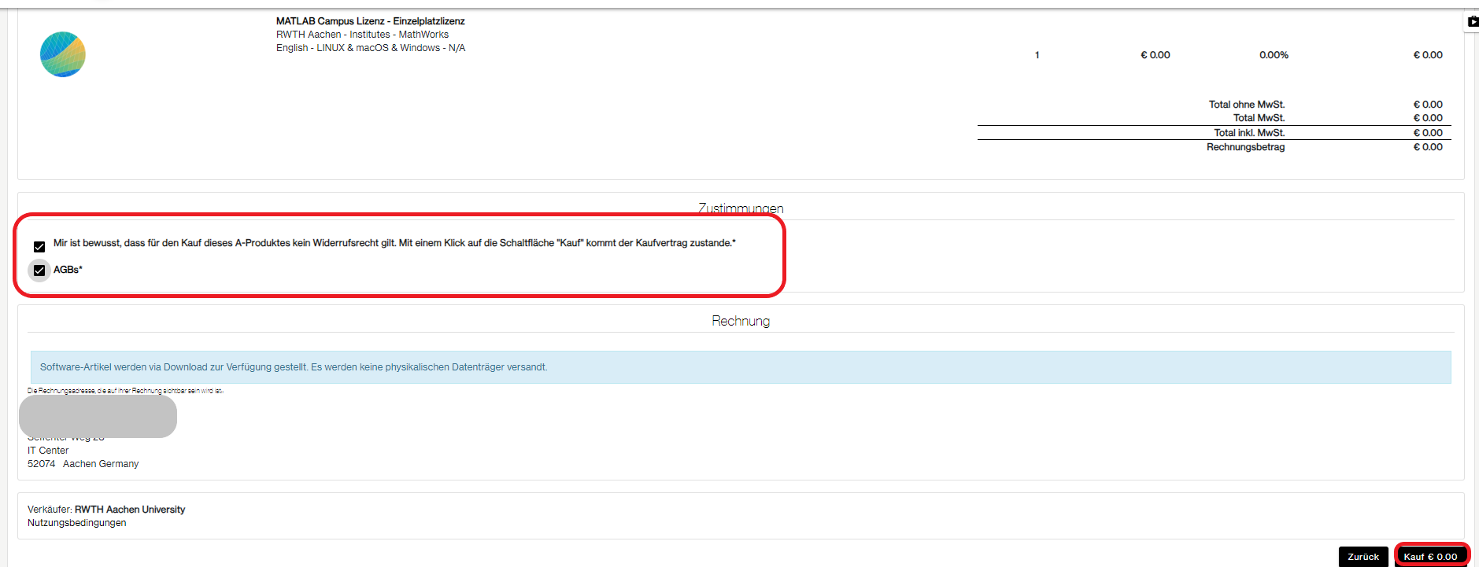Image resolution: width=1479 pixels, height=567 pixels.
Task: Click the blue software download info banner
Action: click(x=740, y=367)
